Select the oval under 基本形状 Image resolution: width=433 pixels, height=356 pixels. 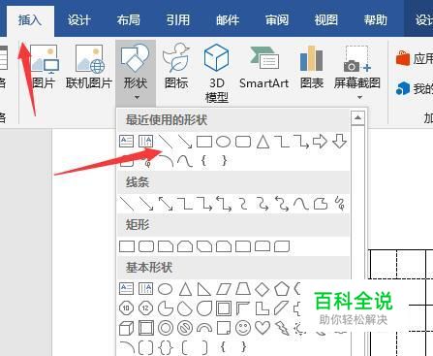click(x=165, y=289)
